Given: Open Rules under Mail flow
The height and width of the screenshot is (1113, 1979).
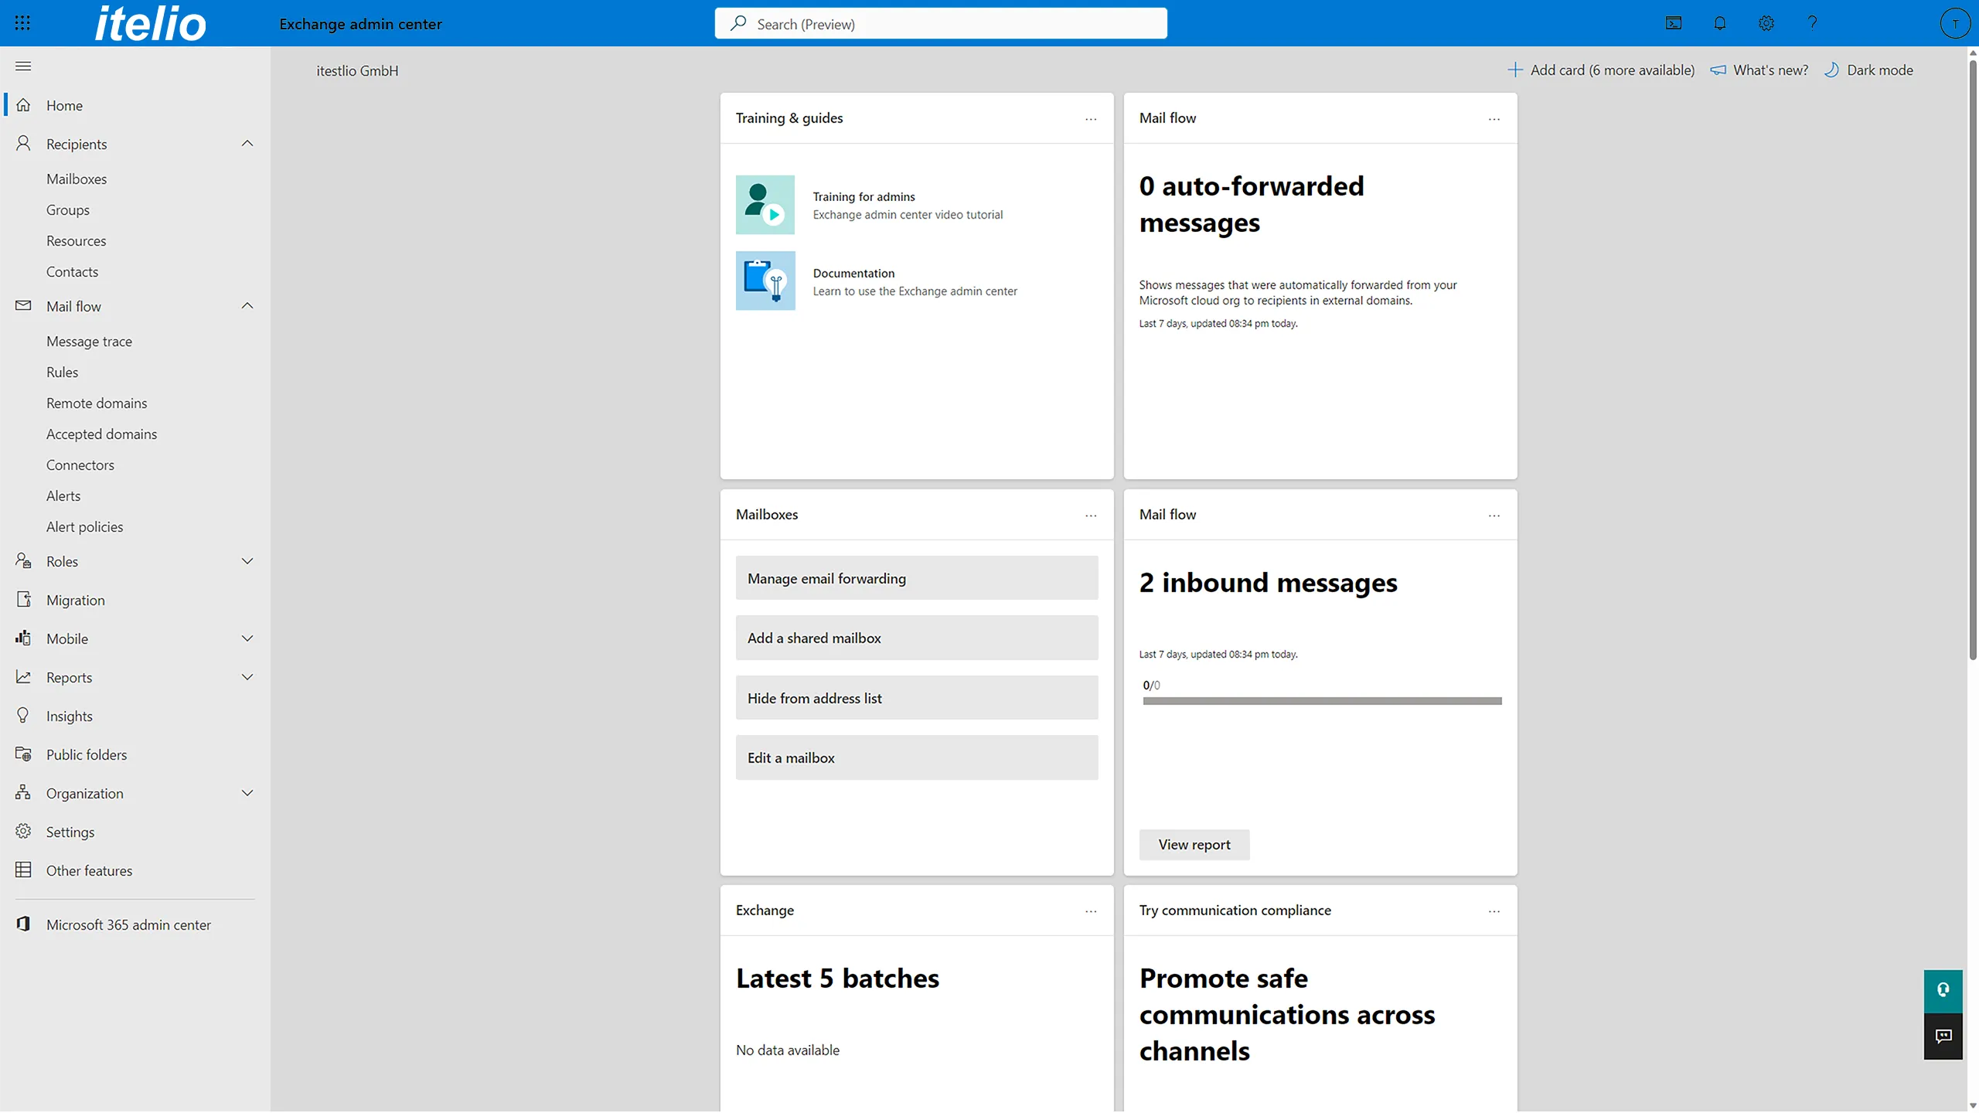Looking at the screenshot, I should 62,372.
